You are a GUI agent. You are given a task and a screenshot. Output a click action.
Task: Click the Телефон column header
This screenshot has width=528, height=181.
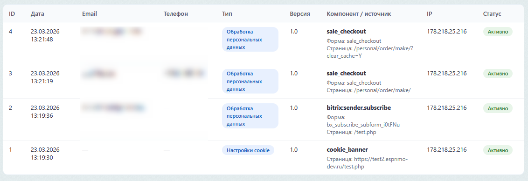[x=176, y=14]
